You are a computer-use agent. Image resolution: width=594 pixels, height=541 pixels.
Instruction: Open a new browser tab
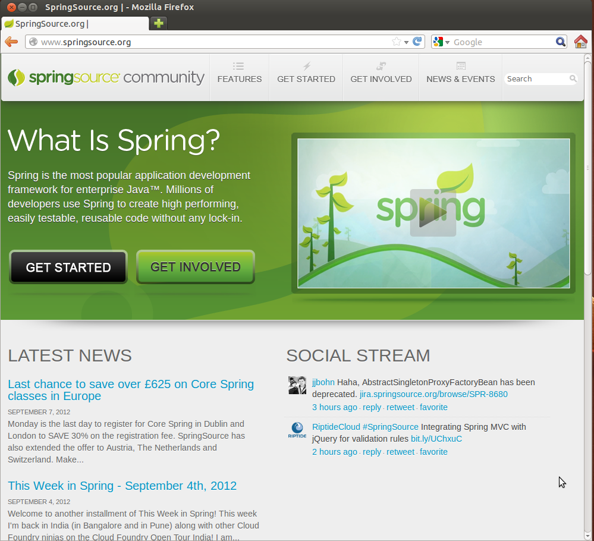pyautogui.click(x=159, y=24)
